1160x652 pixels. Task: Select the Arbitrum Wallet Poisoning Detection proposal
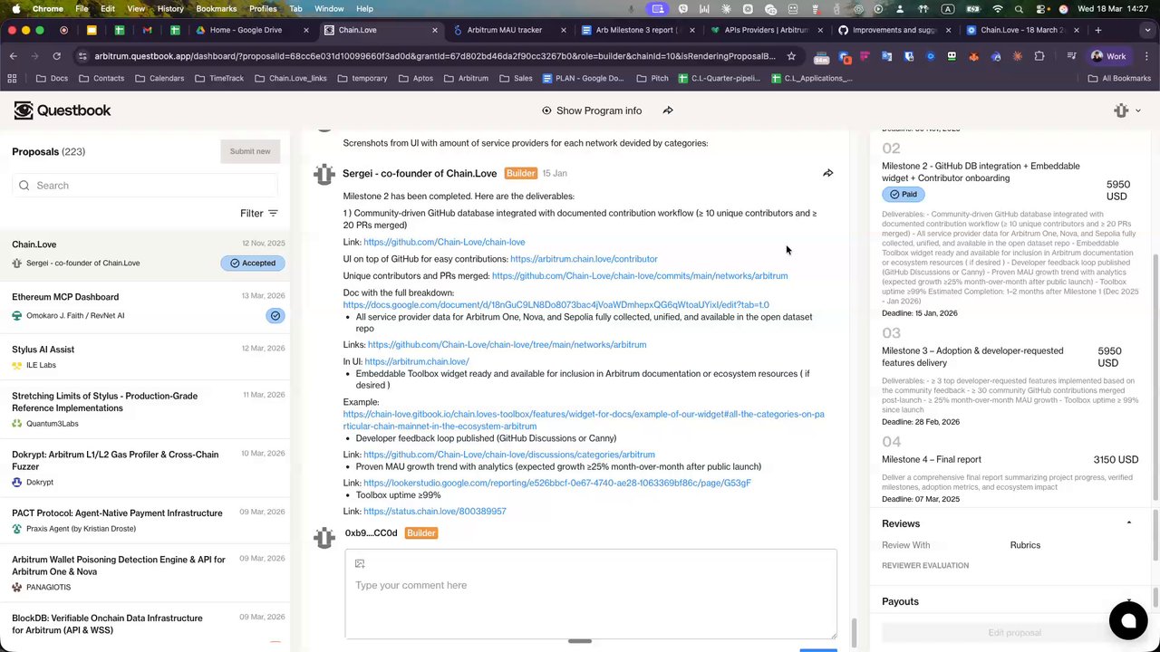click(145, 572)
